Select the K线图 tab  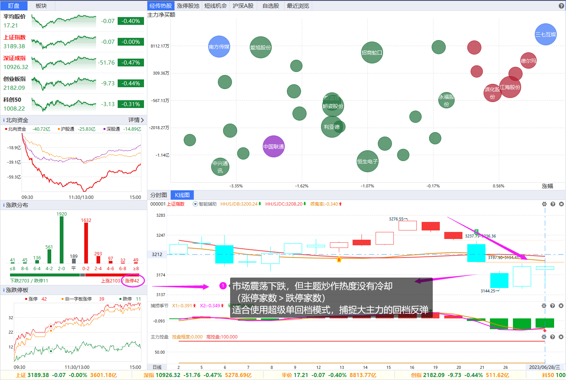click(x=182, y=195)
